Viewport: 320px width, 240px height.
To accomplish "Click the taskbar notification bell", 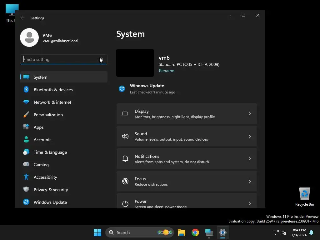I will click(312, 232).
